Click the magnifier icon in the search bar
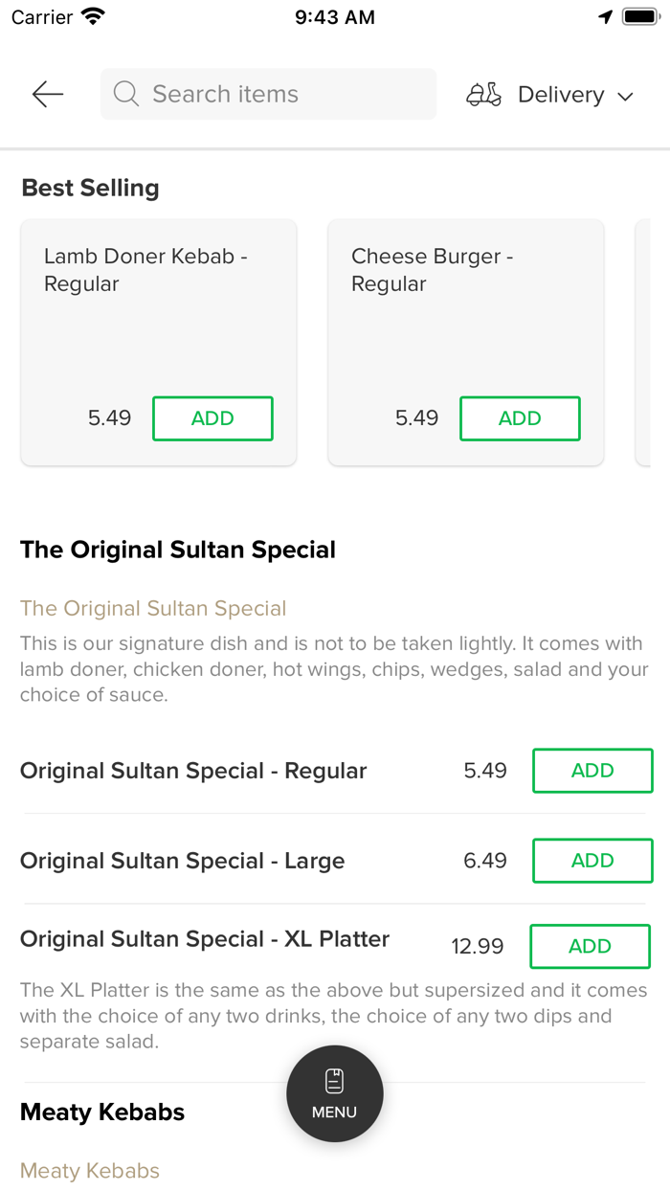The height and width of the screenshot is (1191, 670). pos(125,94)
